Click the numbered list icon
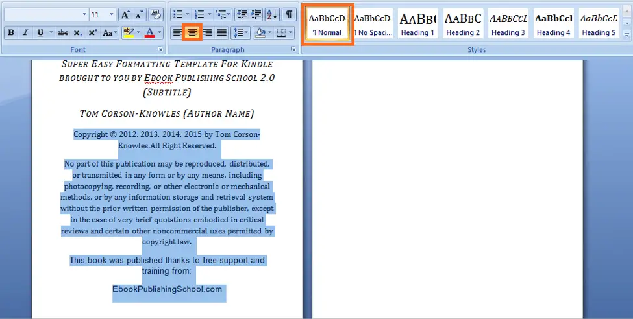Screen dimensions: 633x319 199,15
